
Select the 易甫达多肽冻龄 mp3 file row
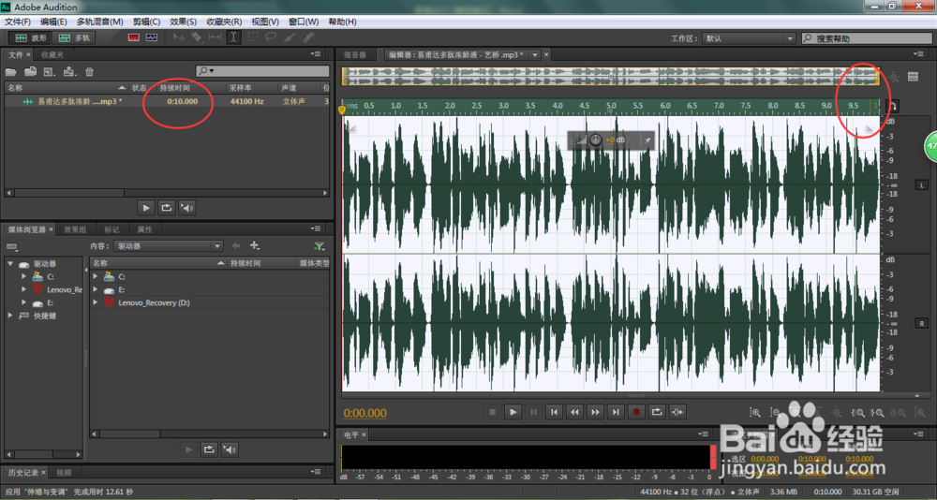[166, 101]
